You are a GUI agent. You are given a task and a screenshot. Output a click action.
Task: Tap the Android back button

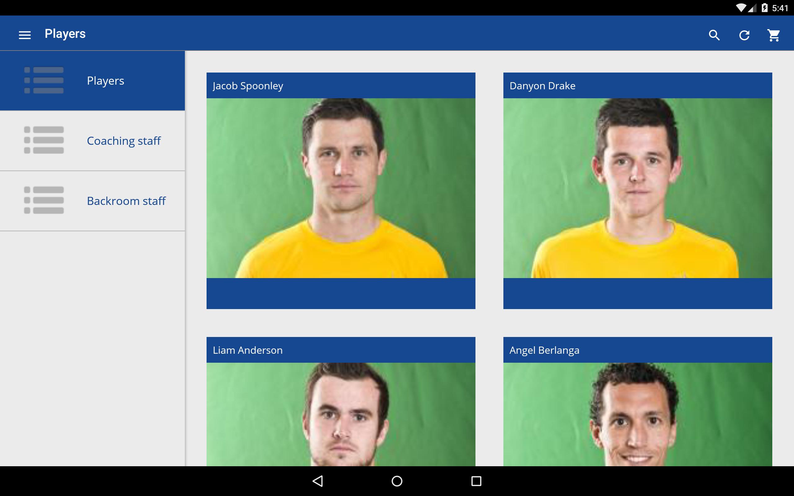point(318,481)
